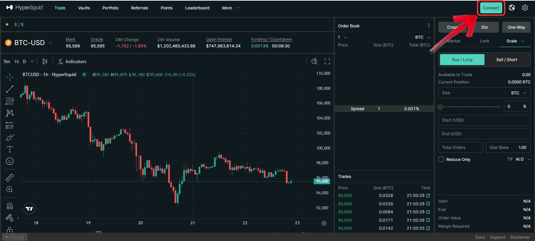The height and width of the screenshot is (241, 535).
Task: Toggle the stay-in-drawing-mode pencil lock
Action: coord(10,218)
